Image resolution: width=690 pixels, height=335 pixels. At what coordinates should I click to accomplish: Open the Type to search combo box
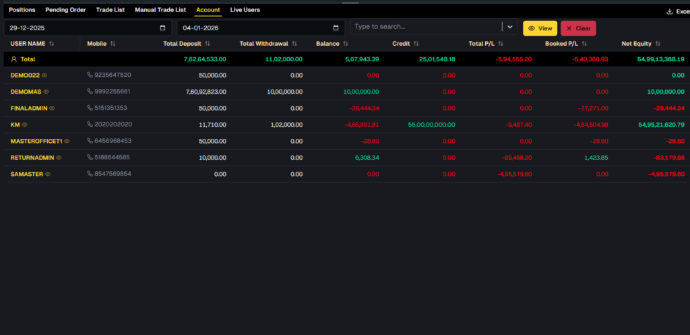[x=426, y=28]
